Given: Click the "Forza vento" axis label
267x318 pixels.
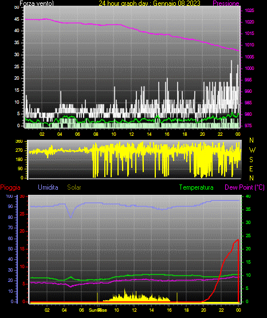Looking at the screenshot, I should 37,3.
